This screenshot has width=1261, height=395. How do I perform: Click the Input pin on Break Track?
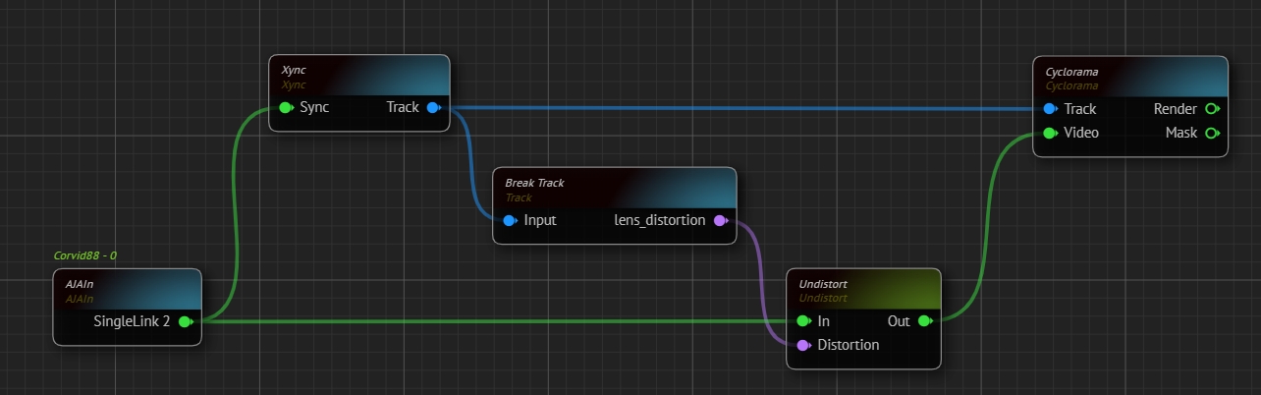[509, 221]
